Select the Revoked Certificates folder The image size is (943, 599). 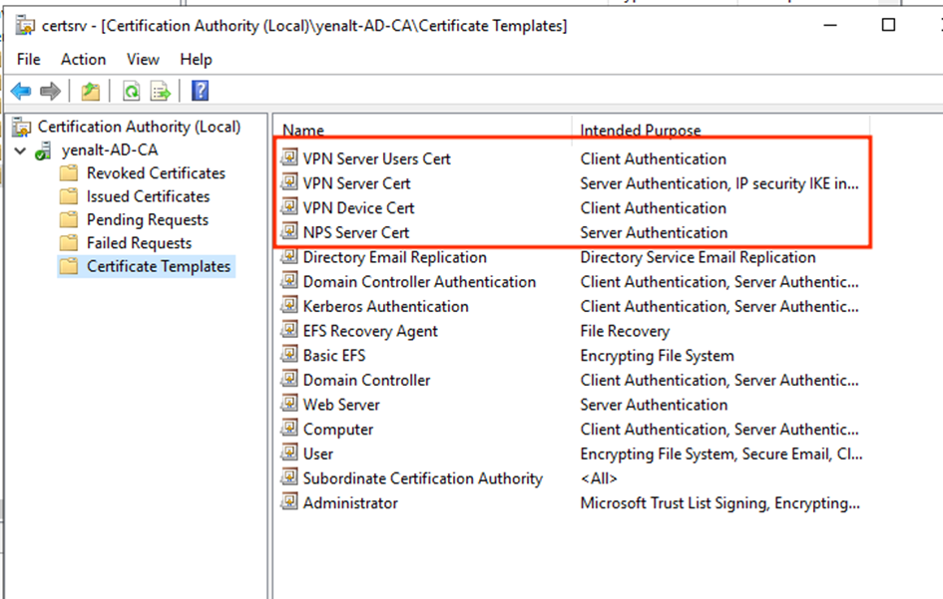click(143, 173)
